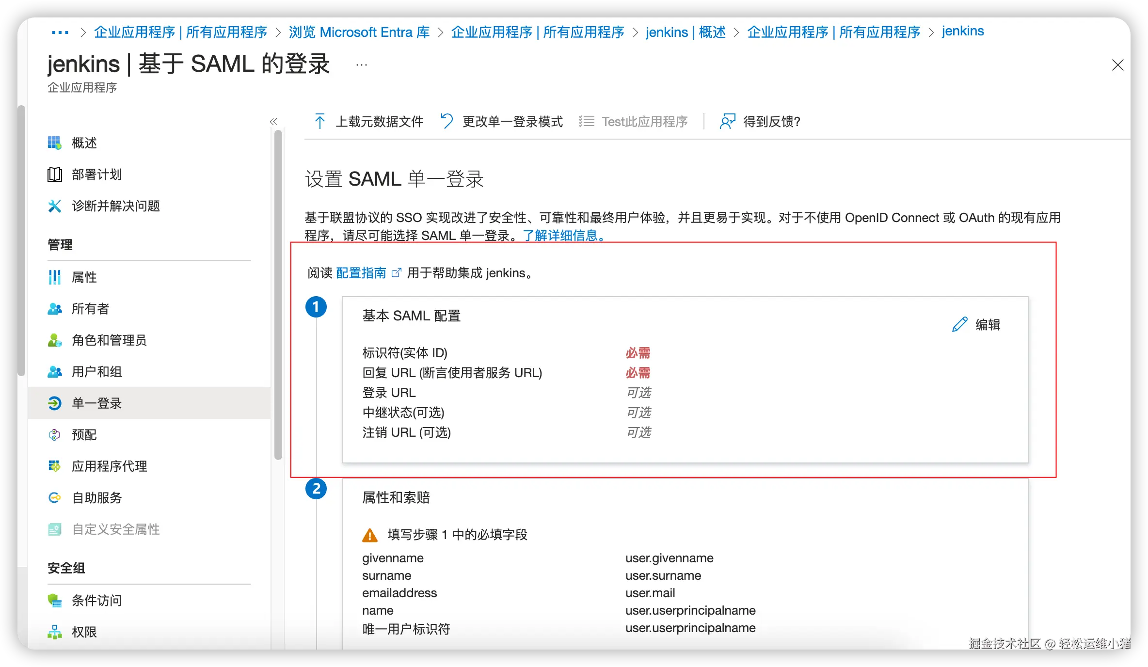Open 用户和组 in the left menu
Viewport: 1148px width, 667px height.
click(97, 372)
